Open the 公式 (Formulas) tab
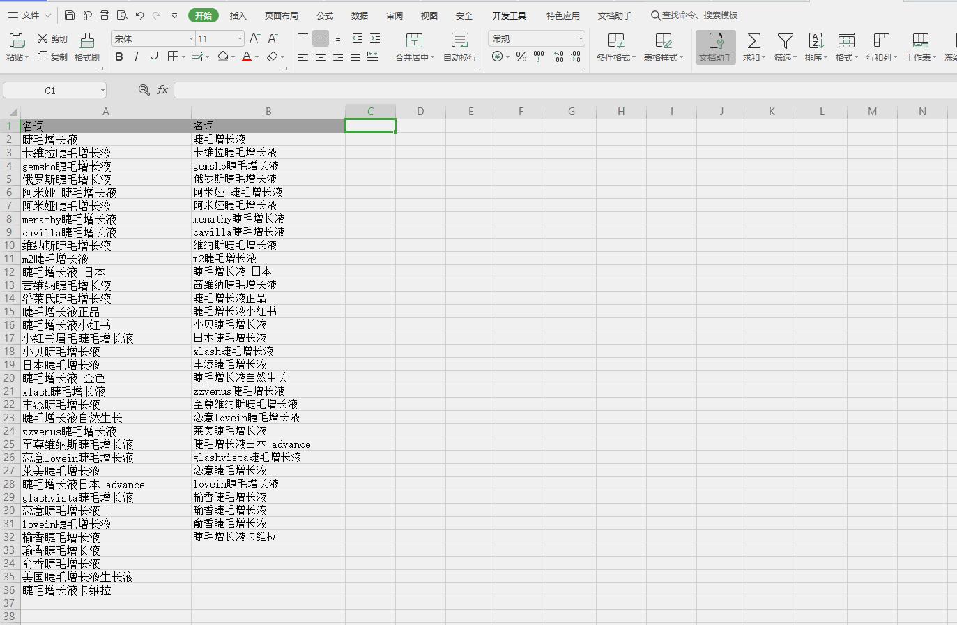 (x=325, y=15)
